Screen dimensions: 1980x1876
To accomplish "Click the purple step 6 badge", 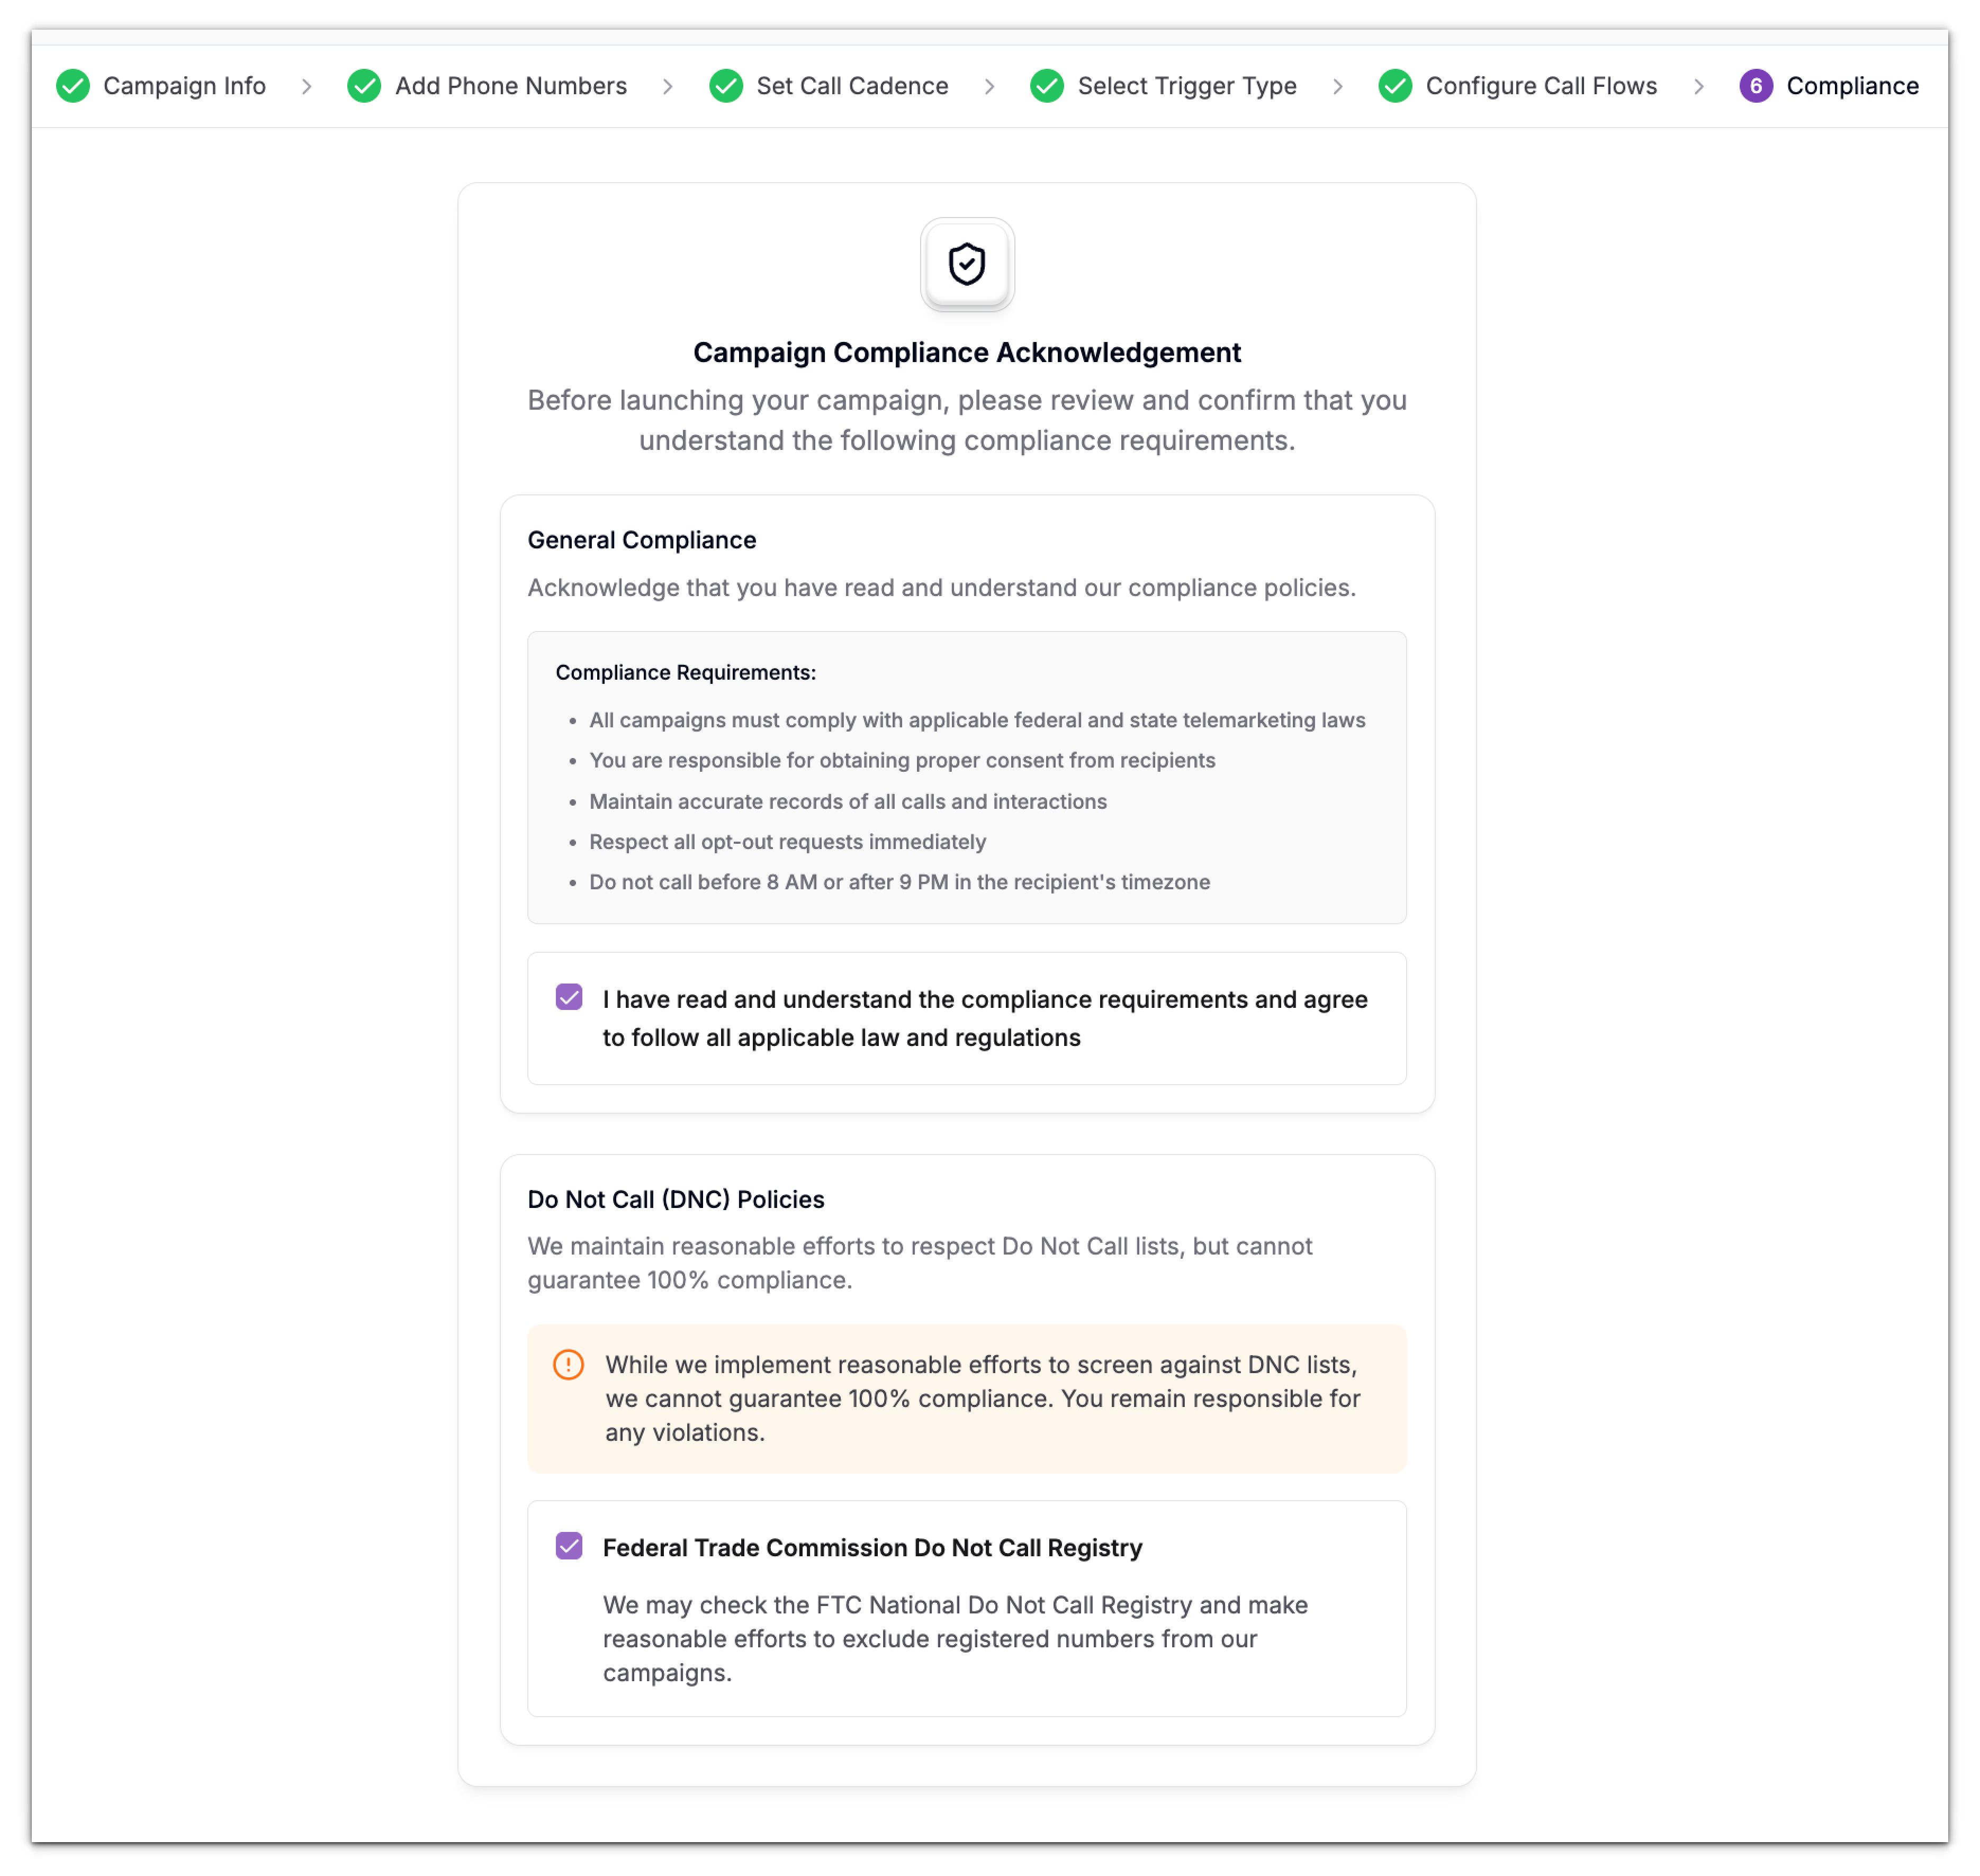I will click(x=1758, y=86).
